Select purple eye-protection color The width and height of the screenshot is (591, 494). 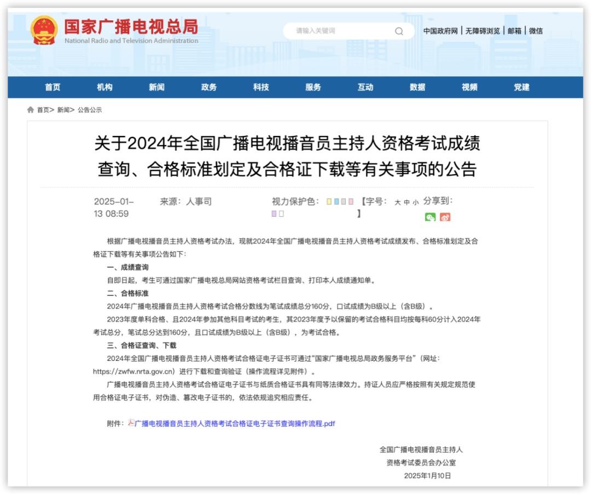tap(274, 214)
